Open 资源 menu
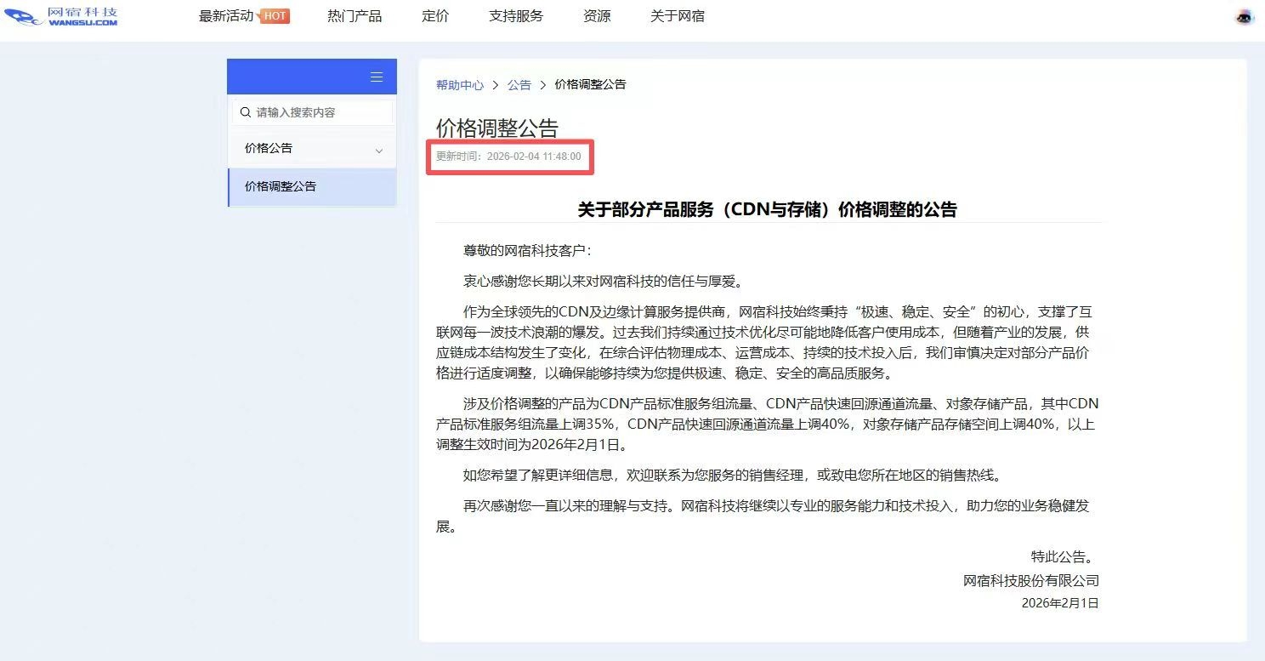1265x661 pixels. pyautogui.click(x=597, y=16)
